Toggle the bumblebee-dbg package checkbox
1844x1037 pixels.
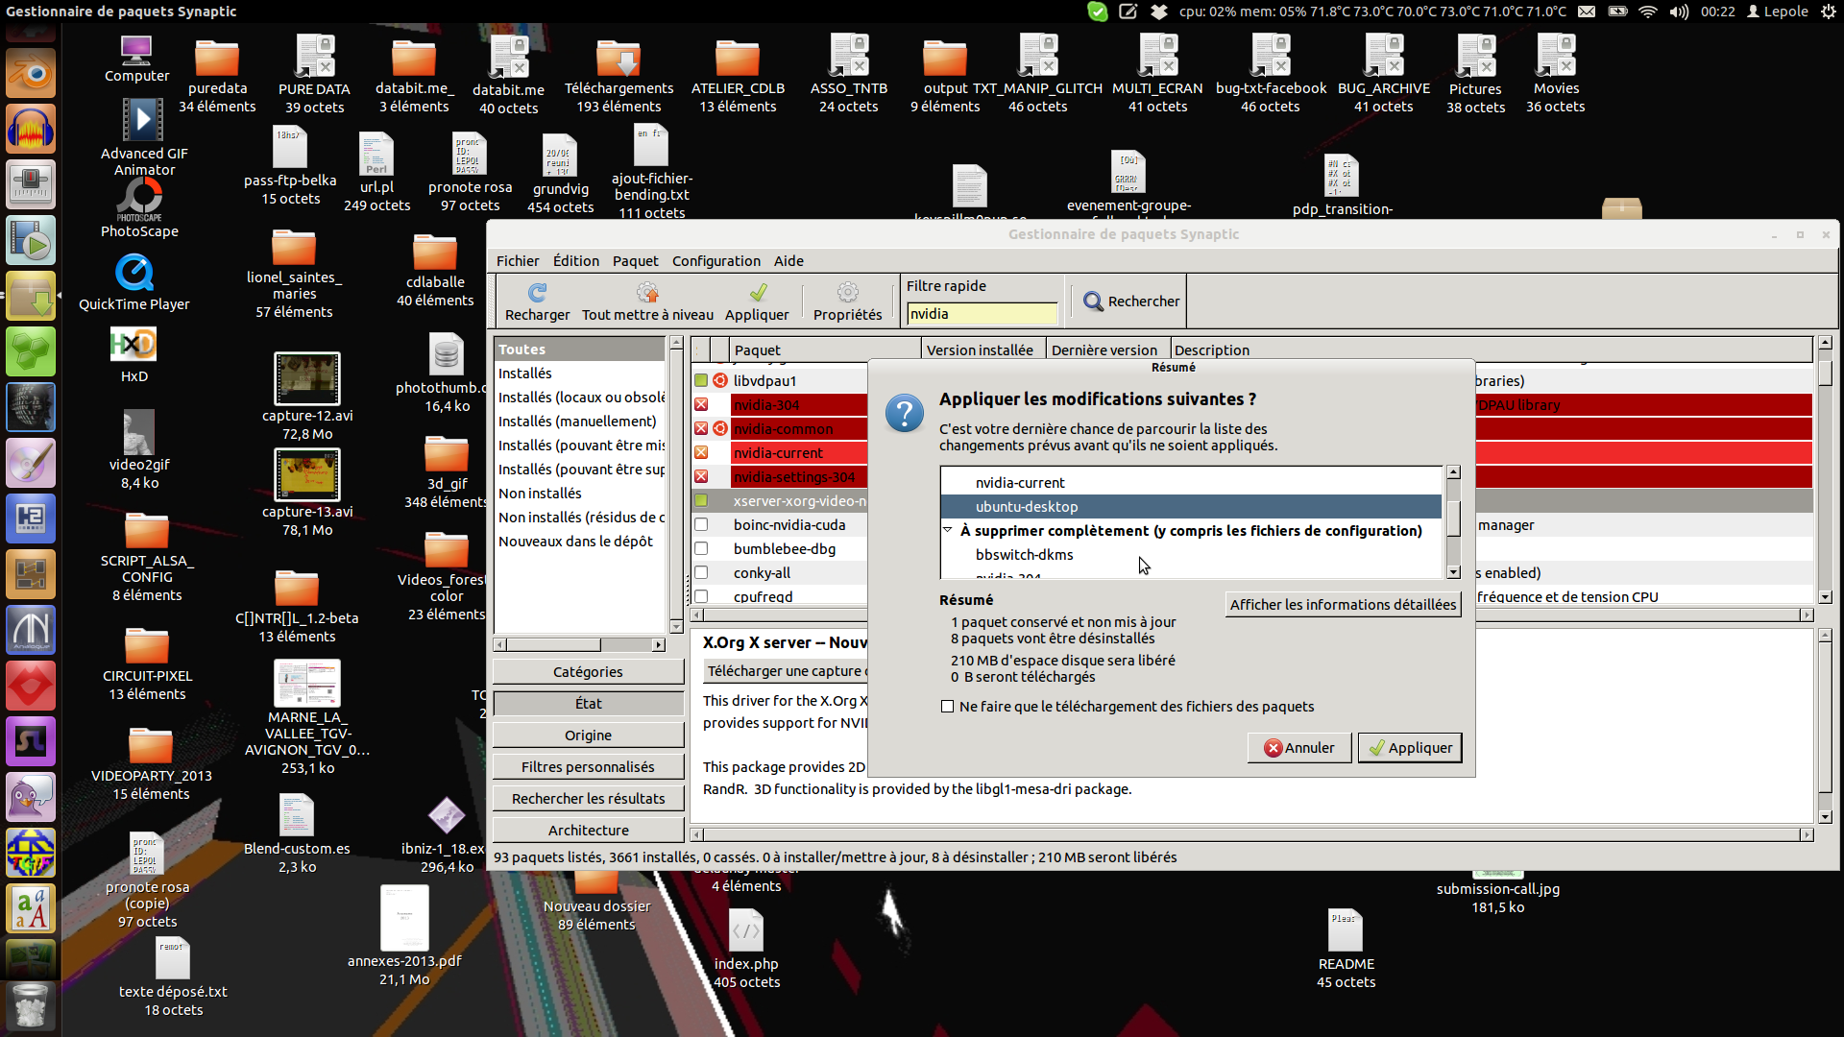701,549
